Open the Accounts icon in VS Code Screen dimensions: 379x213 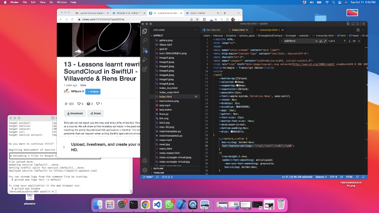click(145, 160)
